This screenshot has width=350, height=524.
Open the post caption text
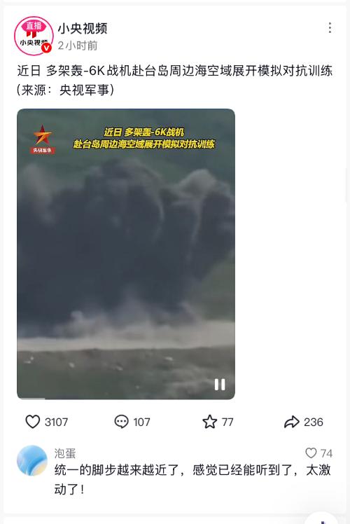174,80
